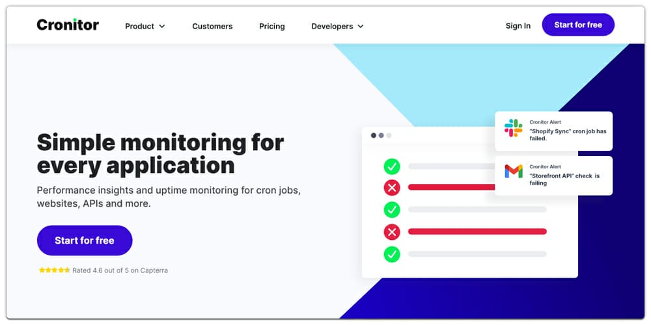The width and height of the screenshot is (651, 325).
Task: Click the first green checkmark status icon
Action: coord(391,166)
